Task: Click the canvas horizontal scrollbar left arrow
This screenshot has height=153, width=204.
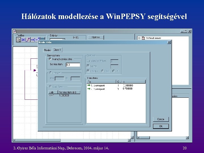Action: point(14,140)
